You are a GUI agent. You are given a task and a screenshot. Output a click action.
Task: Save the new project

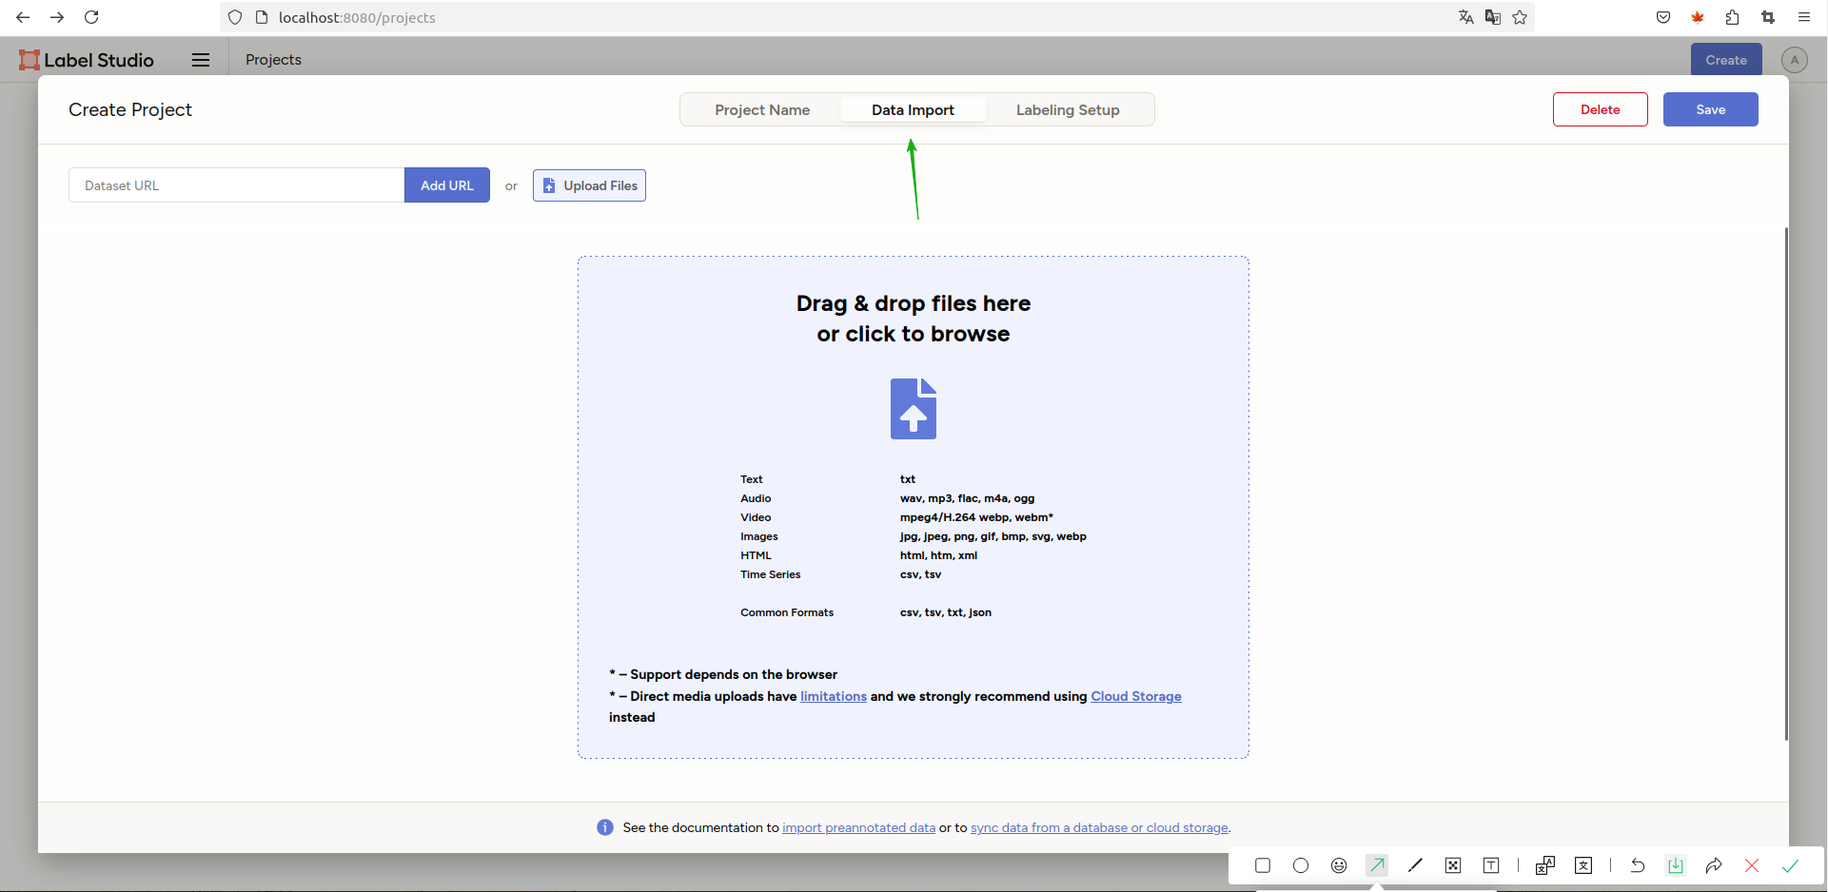(x=1710, y=109)
